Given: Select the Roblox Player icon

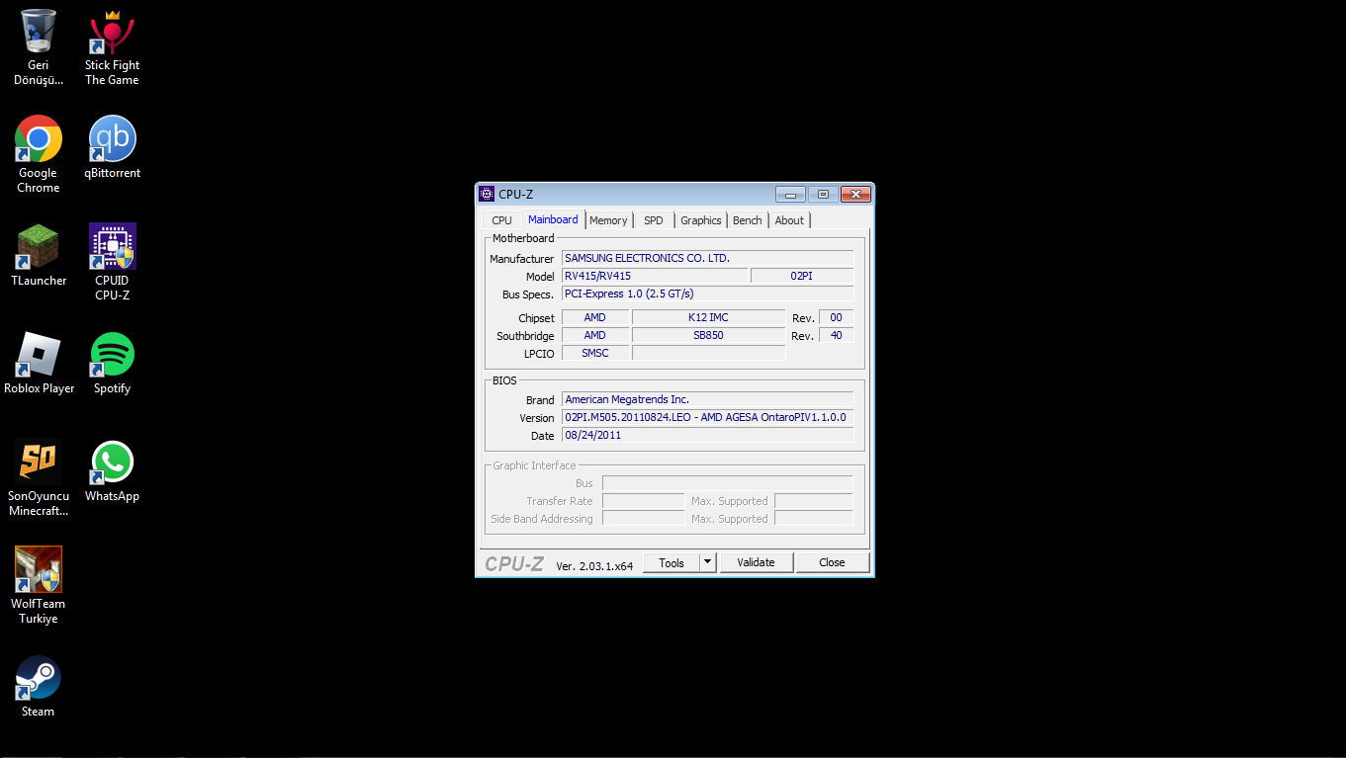Looking at the screenshot, I should pyautogui.click(x=39, y=363).
